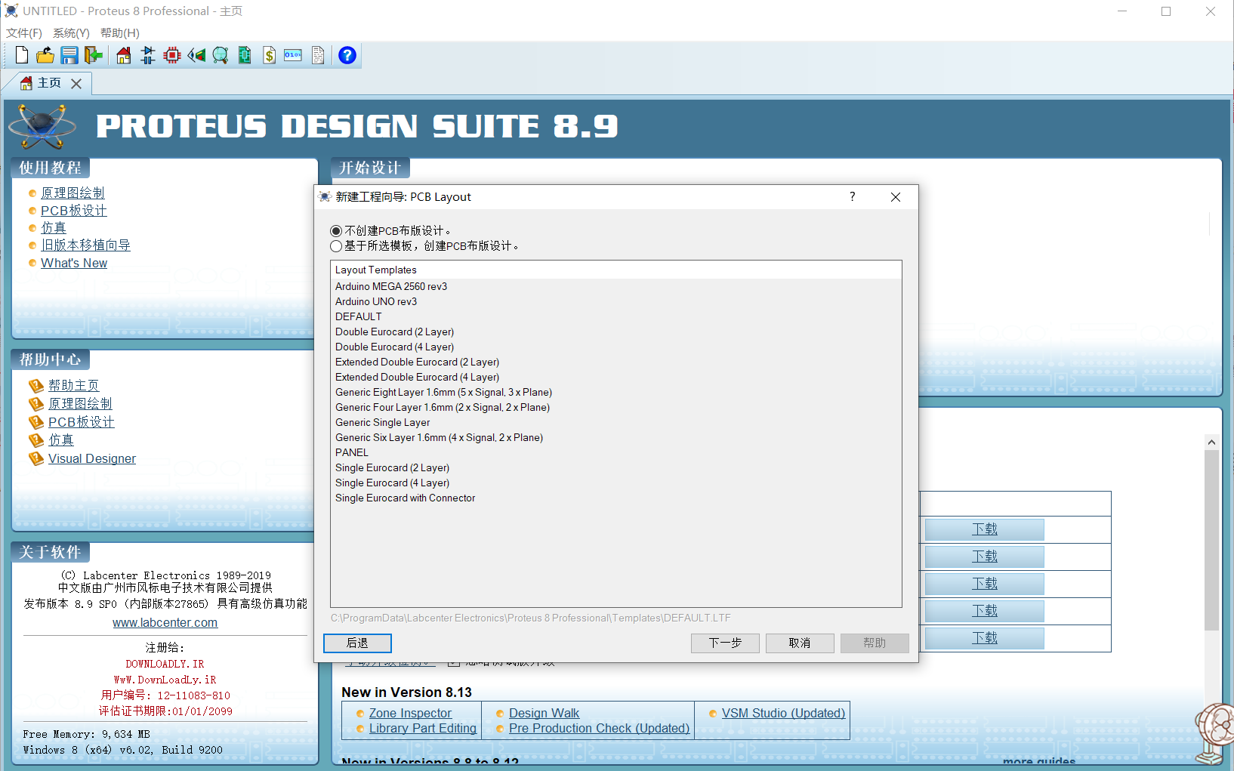Open Schematic Capture toolbar icon

(148, 55)
